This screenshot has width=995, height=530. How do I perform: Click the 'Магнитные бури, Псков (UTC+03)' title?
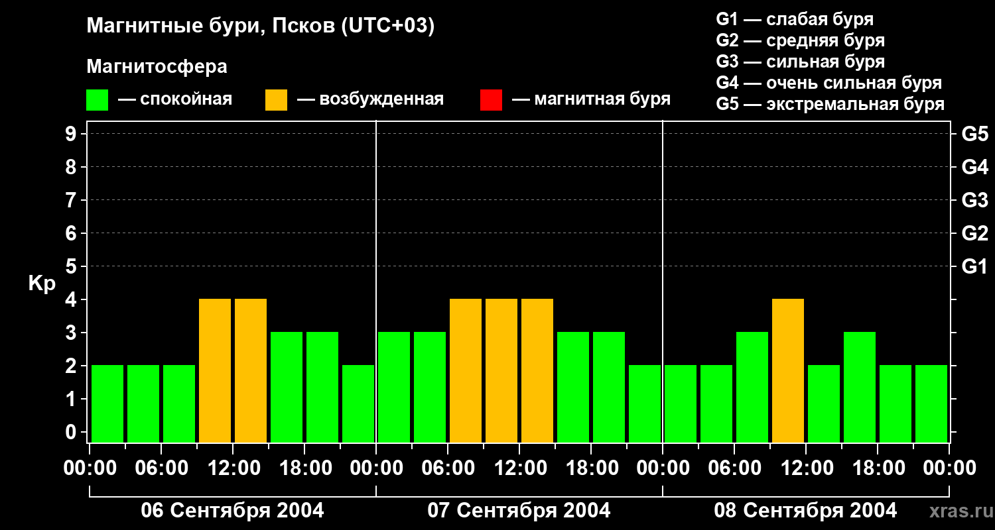tap(261, 26)
